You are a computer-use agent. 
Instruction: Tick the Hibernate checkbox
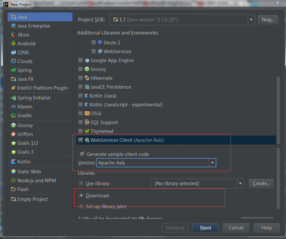pyautogui.click(x=80, y=78)
